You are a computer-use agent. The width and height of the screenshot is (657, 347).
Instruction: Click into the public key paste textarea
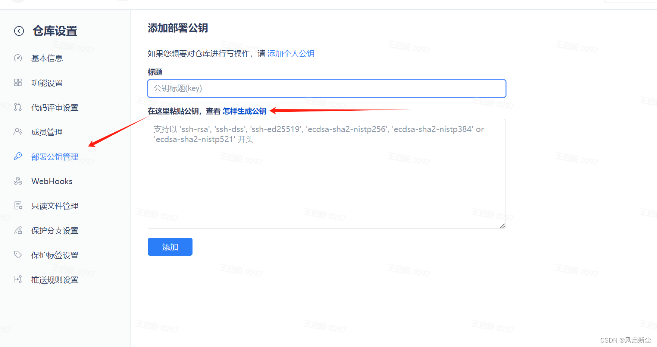pyautogui.click(x=327, y=174)
